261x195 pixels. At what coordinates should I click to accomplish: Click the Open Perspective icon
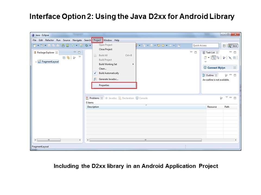pos(224,46)
